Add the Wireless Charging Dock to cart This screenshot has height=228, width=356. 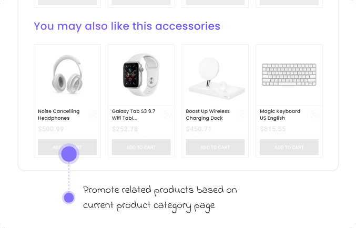215,147
